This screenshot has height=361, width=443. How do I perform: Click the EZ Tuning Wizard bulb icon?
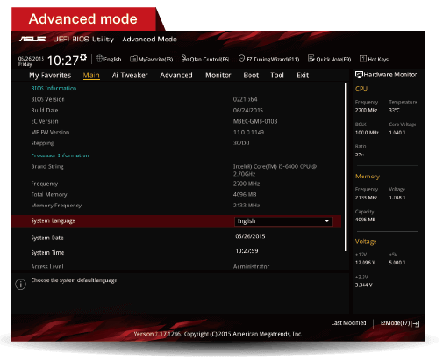(241, 59)
